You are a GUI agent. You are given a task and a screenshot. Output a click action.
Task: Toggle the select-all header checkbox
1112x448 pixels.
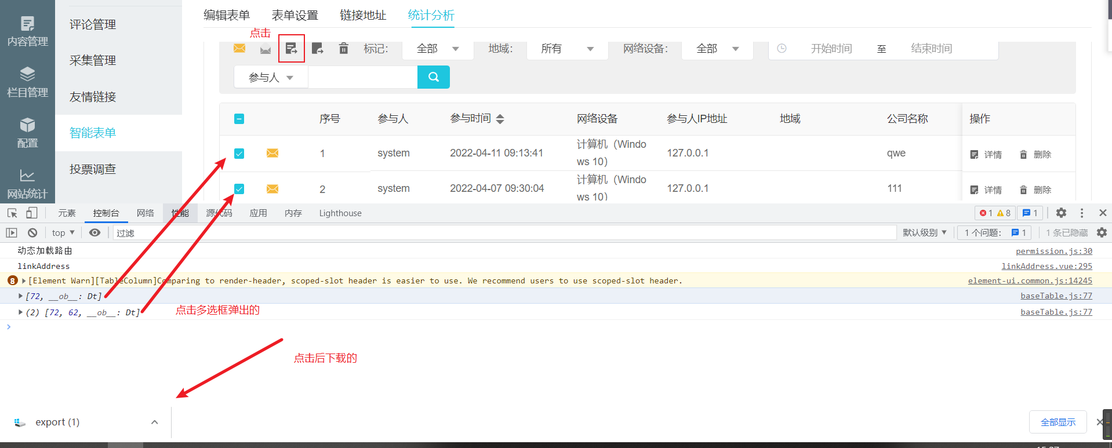point(239,119)
